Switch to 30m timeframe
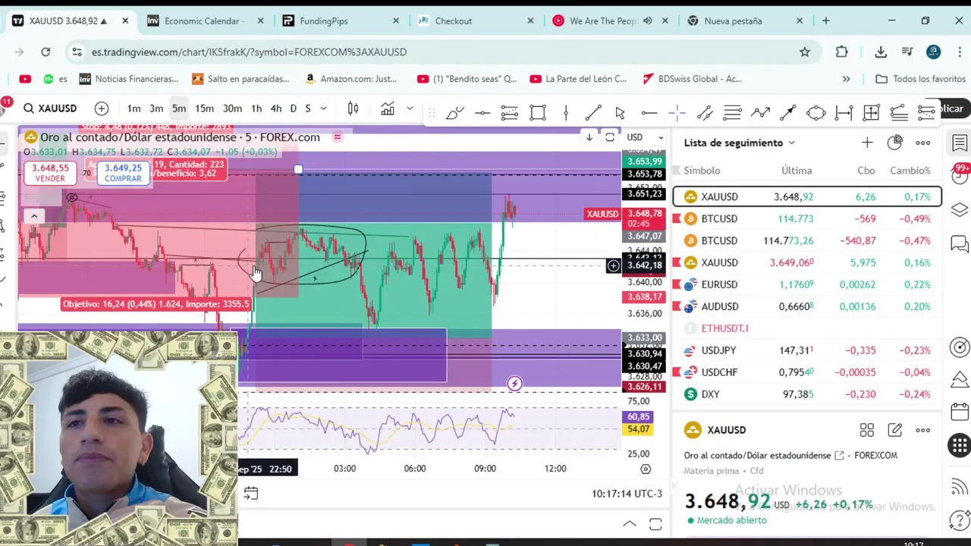This screenshot has width=971, height=546. click(x=232, y=108)
